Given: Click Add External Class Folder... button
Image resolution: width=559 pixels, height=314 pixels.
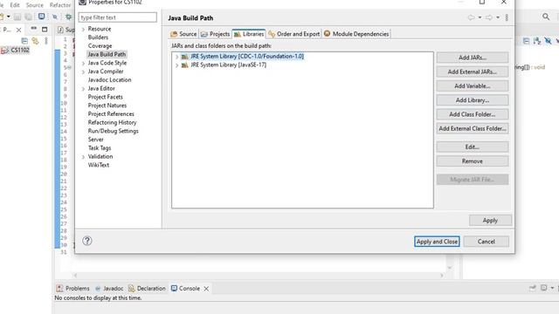Looking at the screenshot, I should (x=473, y=128).
